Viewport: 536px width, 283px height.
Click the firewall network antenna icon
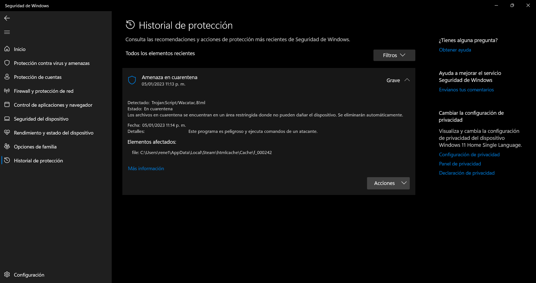point(7,91)
